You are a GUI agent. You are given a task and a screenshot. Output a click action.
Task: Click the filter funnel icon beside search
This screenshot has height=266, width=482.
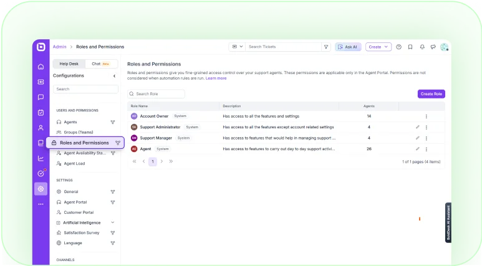tap(326, 47)
